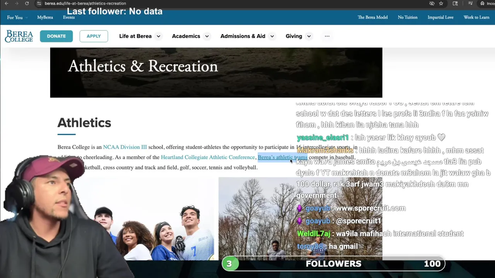This screenshot has height=278, width=495.
Task: Go back with the browser back arrow
Action: coord(7,3)
